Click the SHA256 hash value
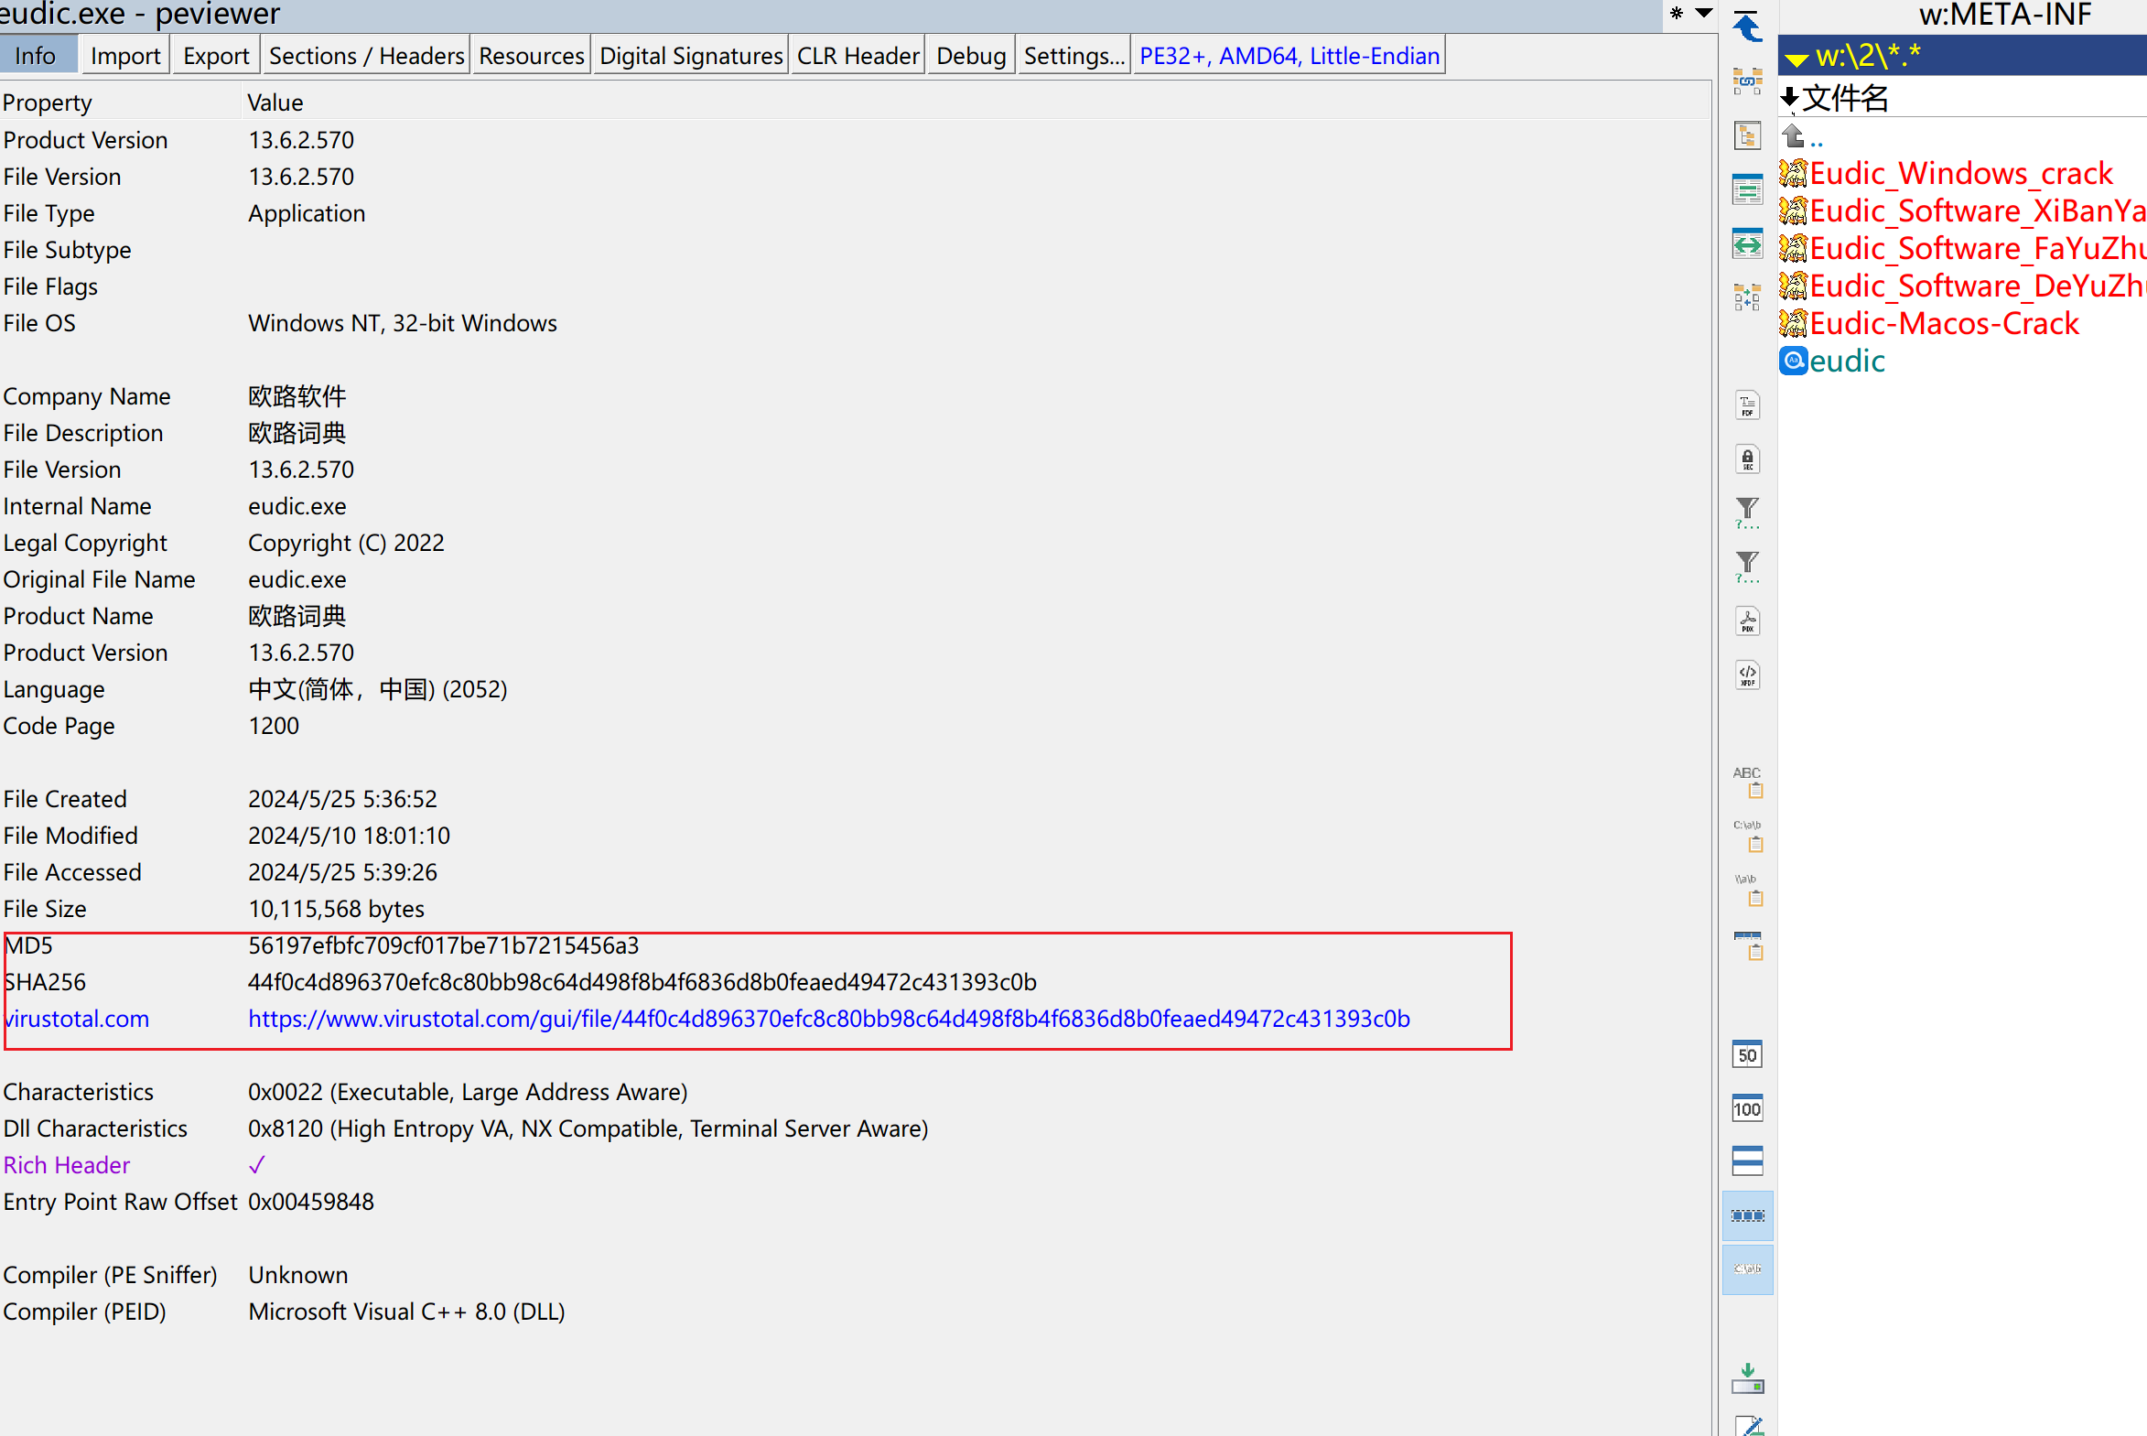2147x1436 pixels. (642, 982)
